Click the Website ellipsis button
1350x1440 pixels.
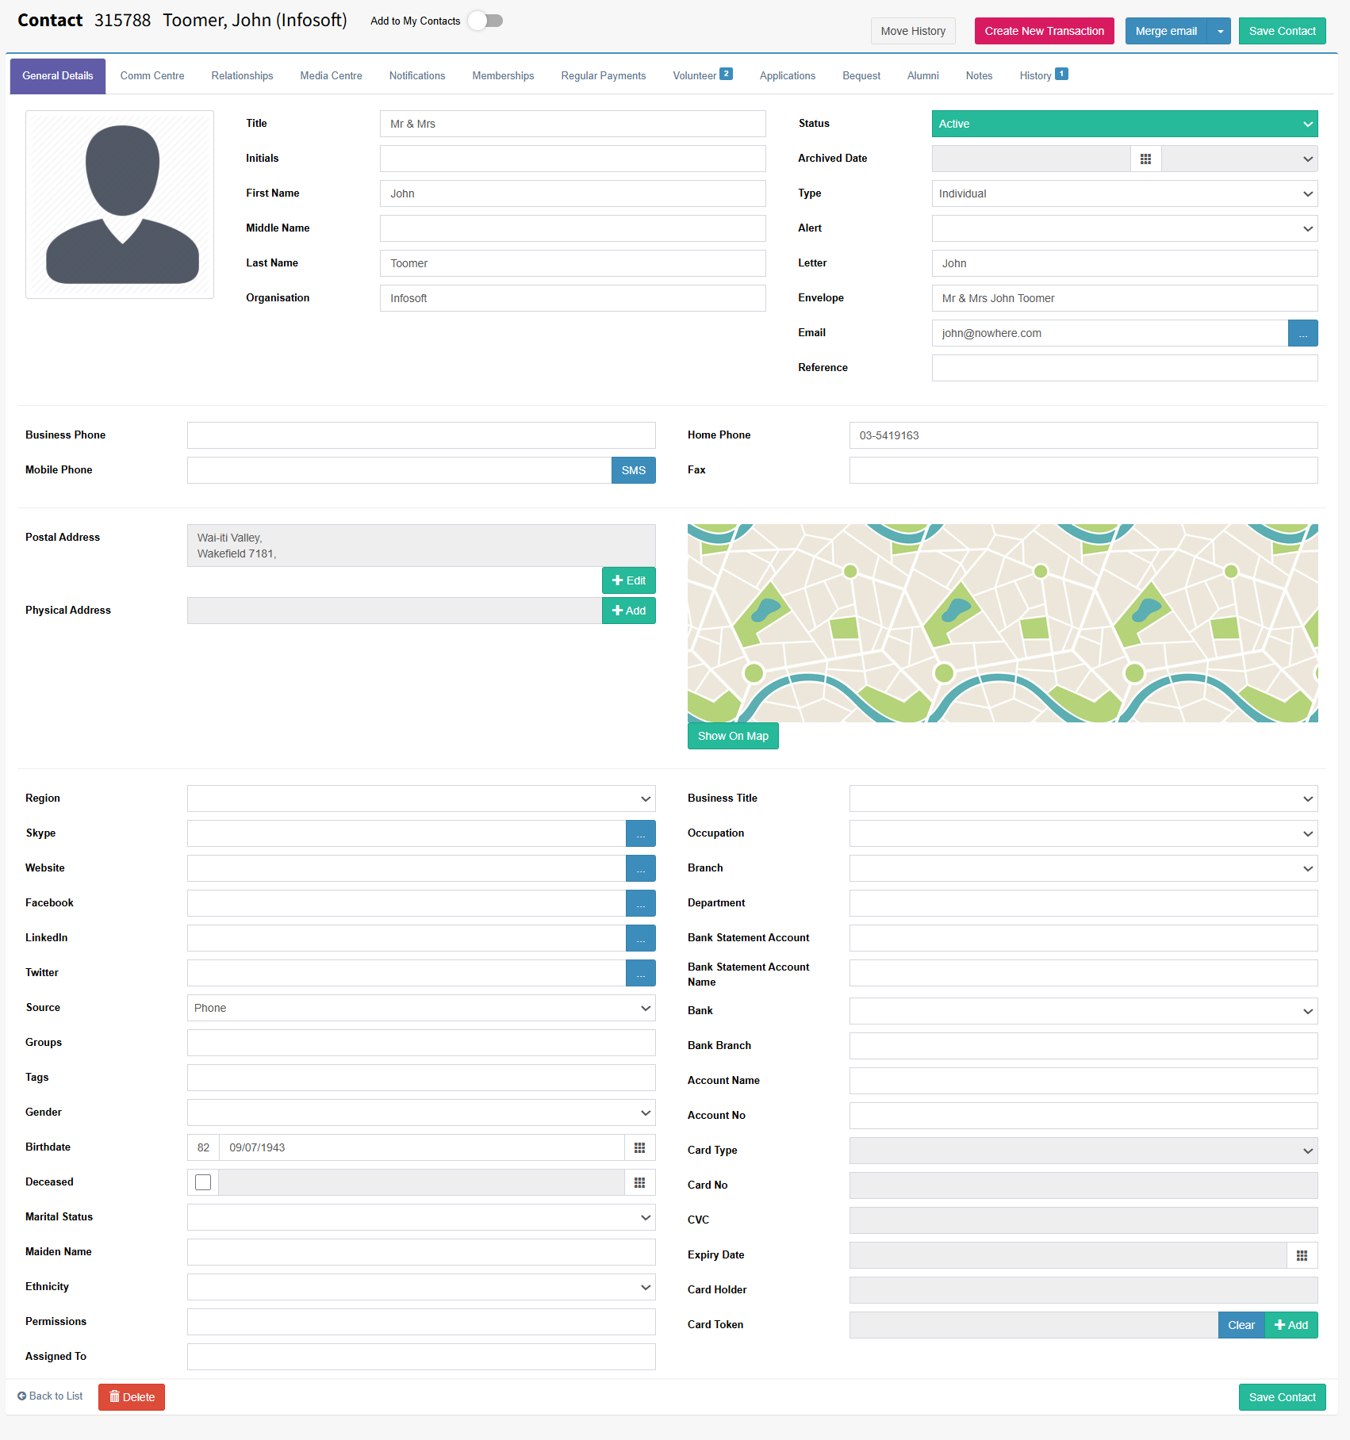pyautogui.click(x=641, y=868)
